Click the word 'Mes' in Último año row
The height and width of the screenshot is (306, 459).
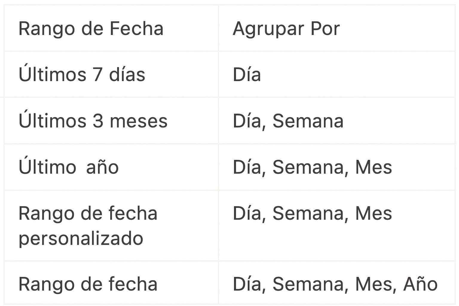[x=374, y=167]
